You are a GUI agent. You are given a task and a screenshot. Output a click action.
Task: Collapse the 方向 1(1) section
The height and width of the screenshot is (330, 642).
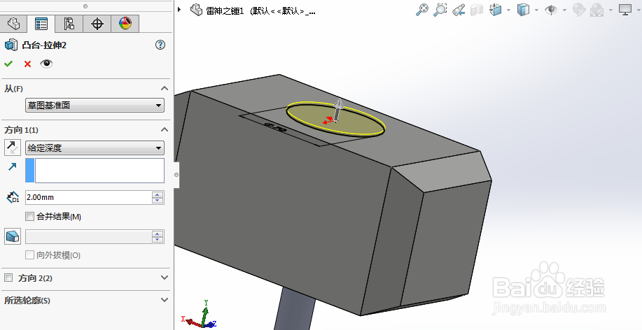tap(165, 129)
